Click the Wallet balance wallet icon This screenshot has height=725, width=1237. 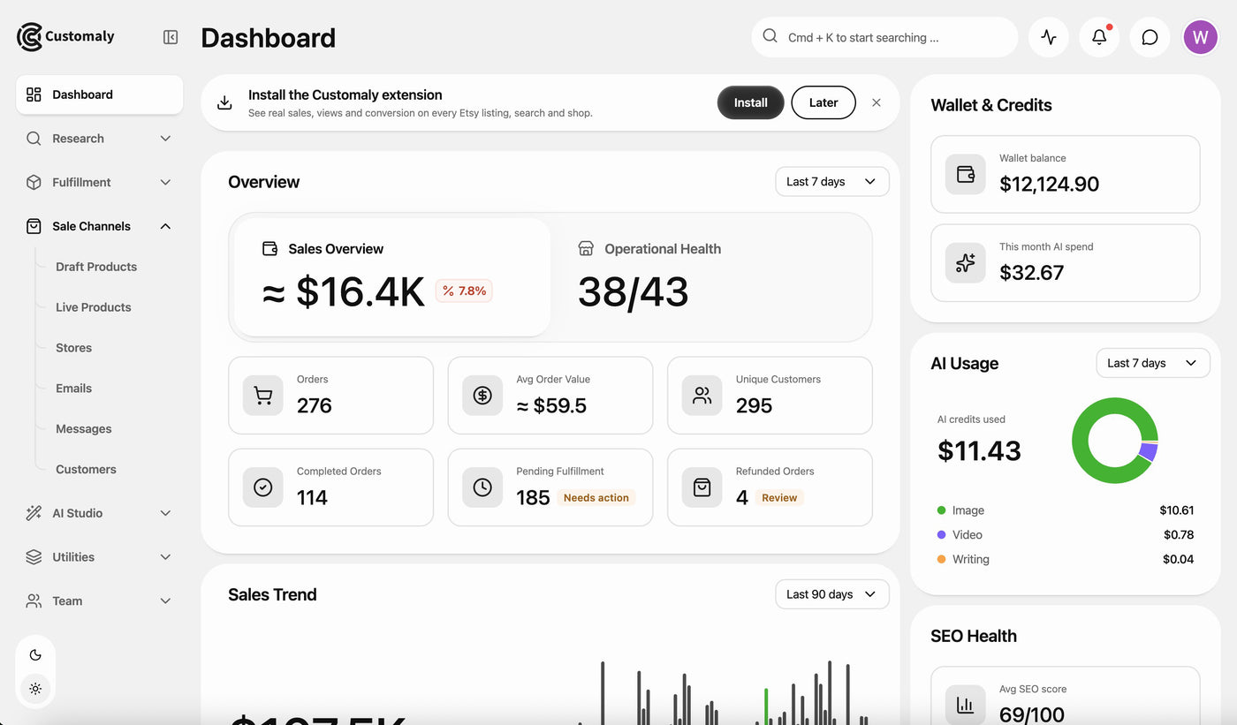tap(966, 174)
